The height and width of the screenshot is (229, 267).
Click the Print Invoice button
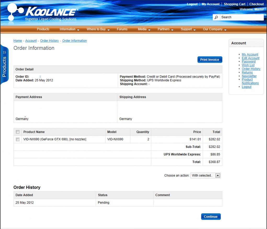[210, 60]
